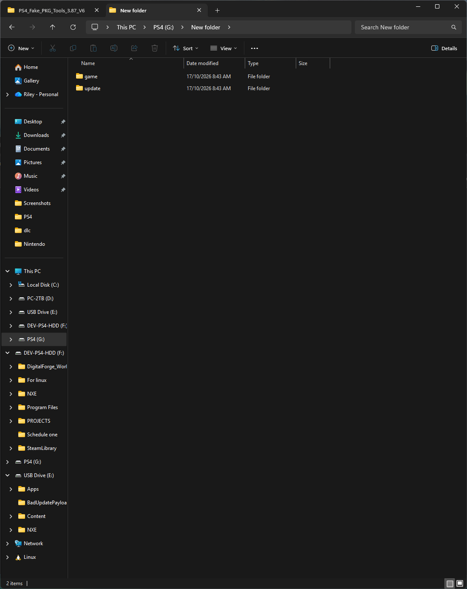Screen dimensions: 467x589
Task: Click This PC in address breadcrumb
Action: (x=126, y=27)
